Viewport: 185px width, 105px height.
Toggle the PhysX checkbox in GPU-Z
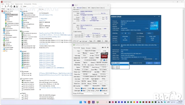[95, 90]
